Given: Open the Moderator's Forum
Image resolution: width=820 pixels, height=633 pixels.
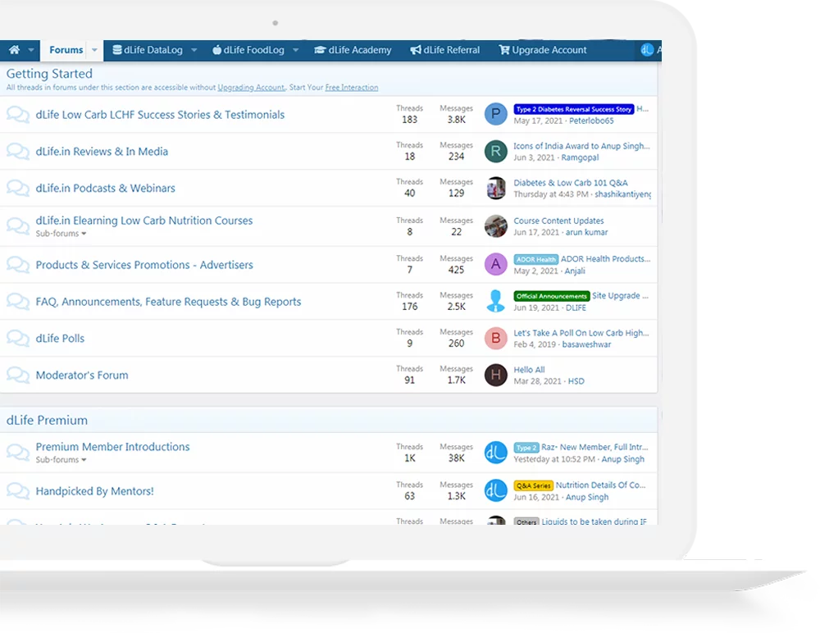Looking at the screenshot, I should pos(81,375).
